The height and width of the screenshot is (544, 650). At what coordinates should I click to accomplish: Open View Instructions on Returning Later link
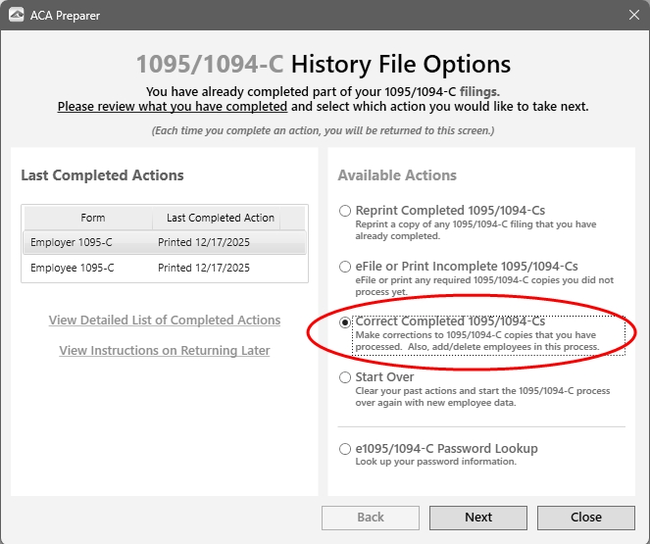[165, 351]
